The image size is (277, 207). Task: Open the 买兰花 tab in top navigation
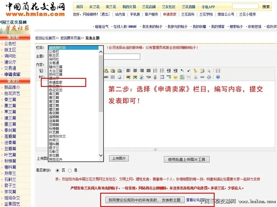point(94,7)
